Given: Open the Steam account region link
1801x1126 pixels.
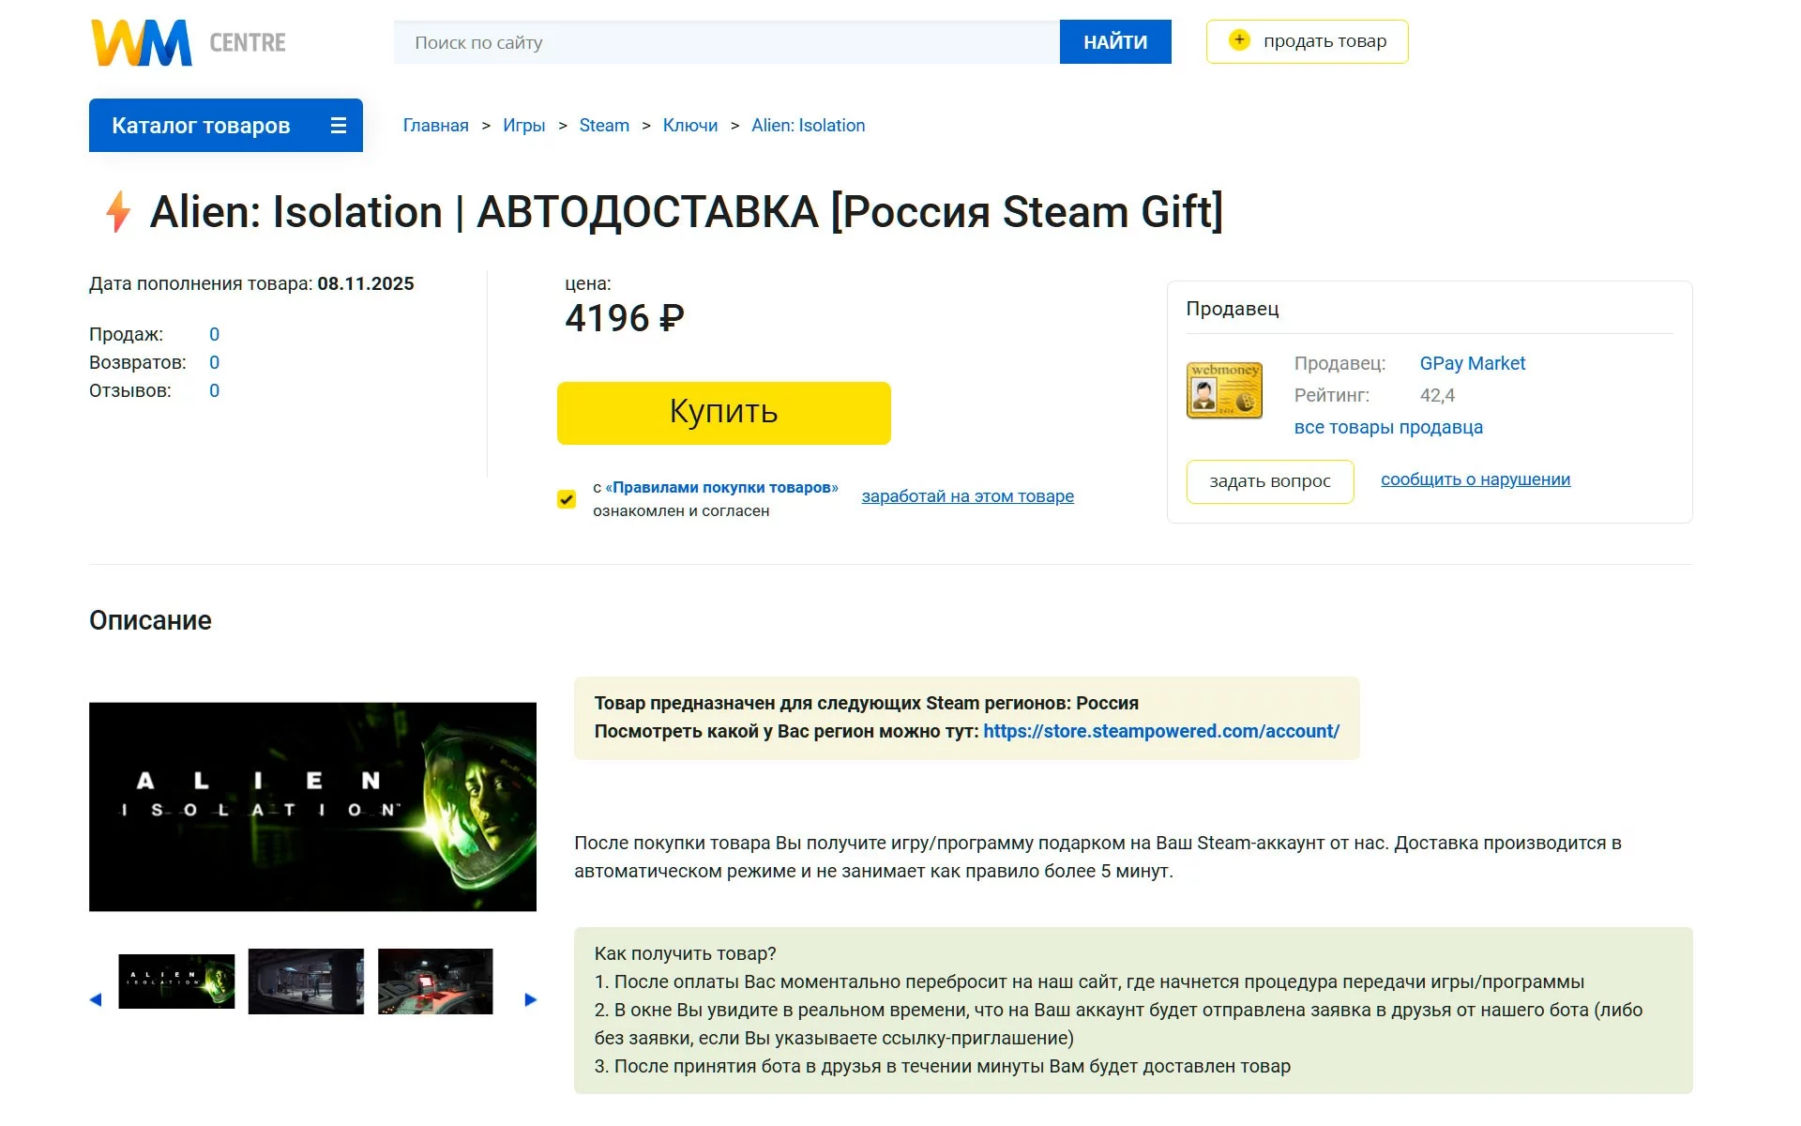Looking at the screenshot, I should pos(1160,731).
